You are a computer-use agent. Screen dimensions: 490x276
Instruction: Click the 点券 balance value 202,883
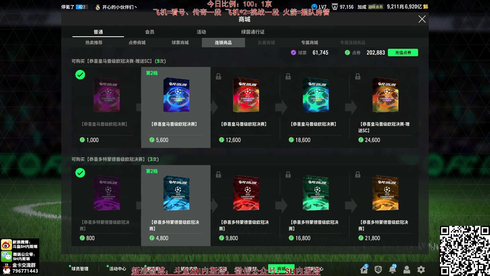click(x=376, y=53)
